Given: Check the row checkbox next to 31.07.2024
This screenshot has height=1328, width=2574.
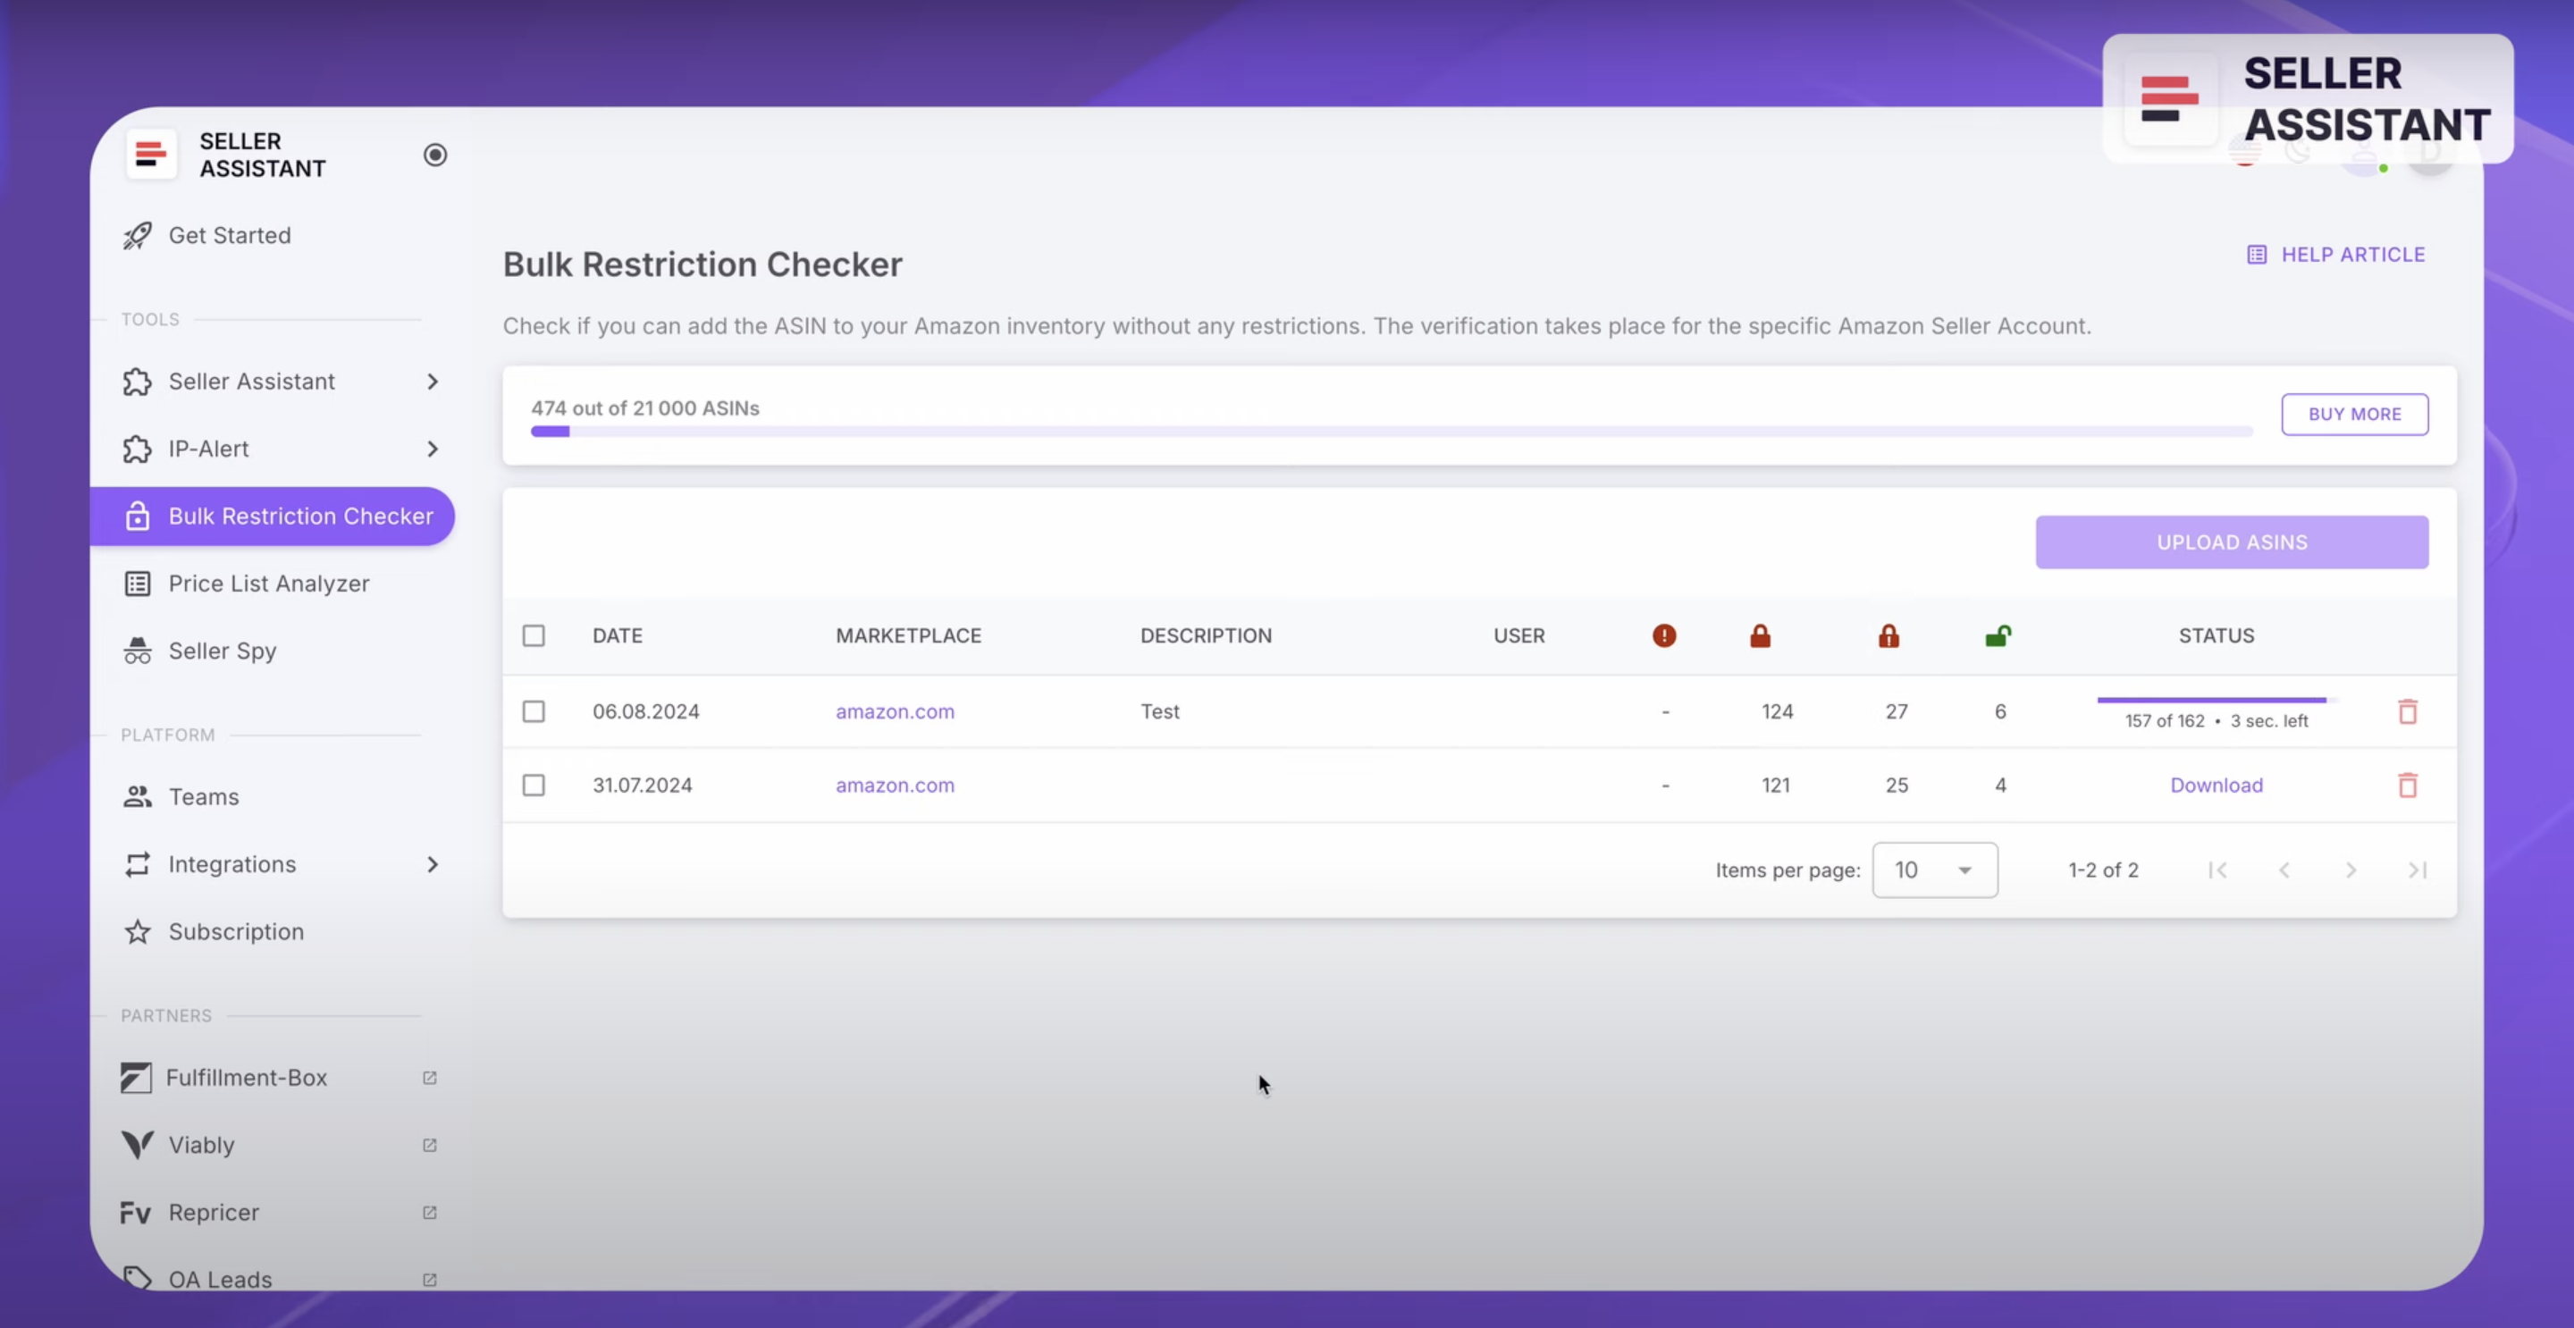Looking at the screenshot, I should pyautogui.click(x=534, y=786).
